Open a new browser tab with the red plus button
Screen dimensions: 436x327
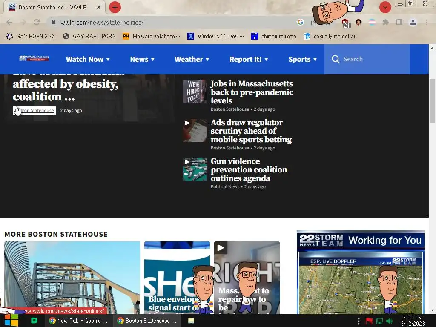(x=115, y=7)
